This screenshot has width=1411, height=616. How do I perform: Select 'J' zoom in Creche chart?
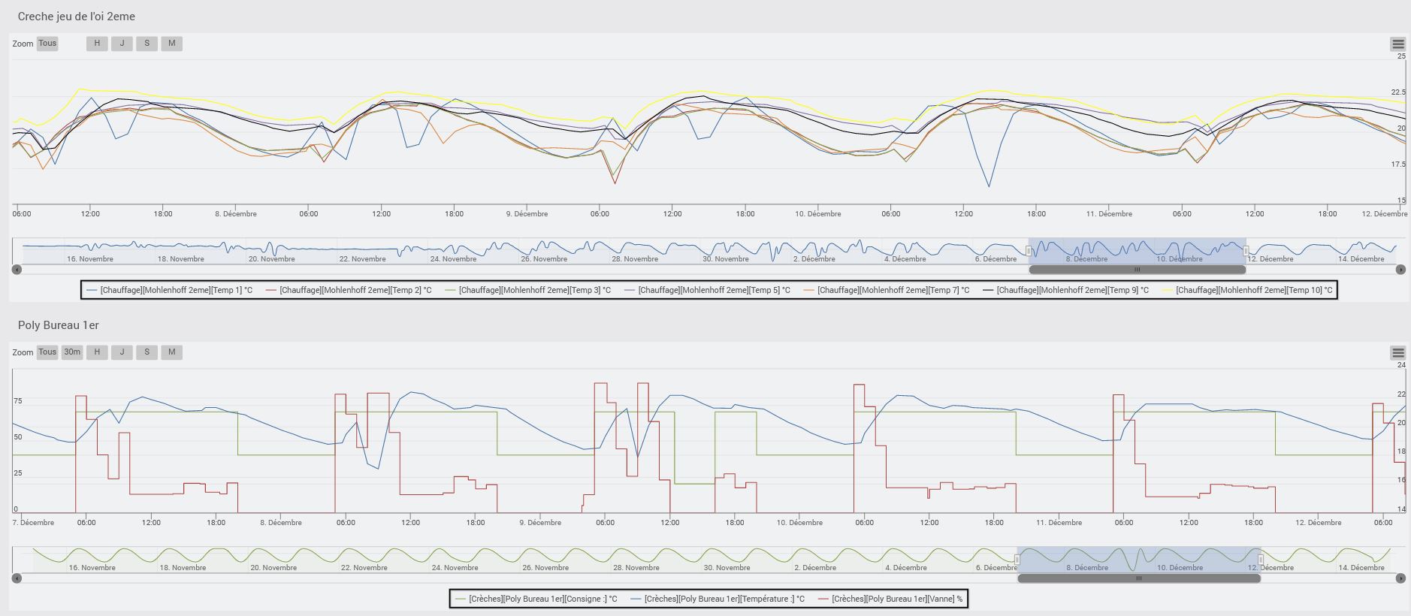coord(122,44)
